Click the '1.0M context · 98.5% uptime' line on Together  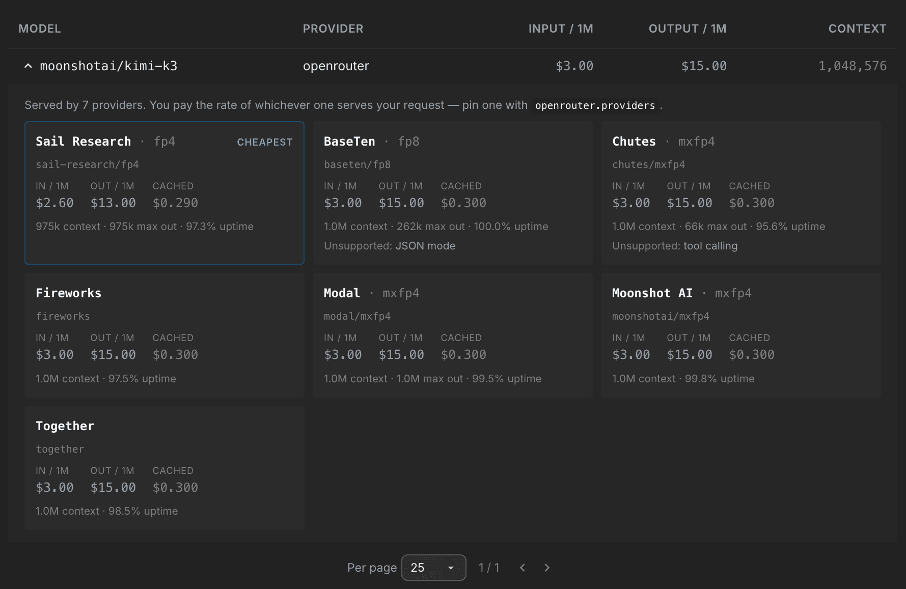107,511
